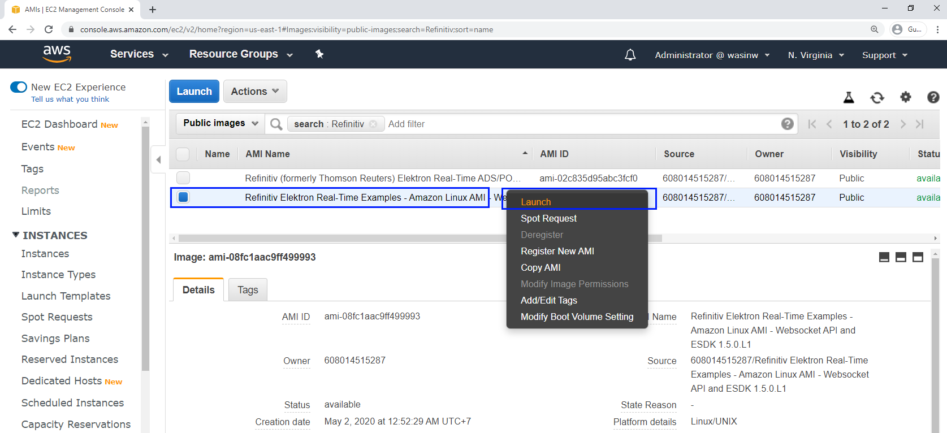Screen dimensions: 947x433
Task: Open the experiments flask icon
Action: point(849,97)
